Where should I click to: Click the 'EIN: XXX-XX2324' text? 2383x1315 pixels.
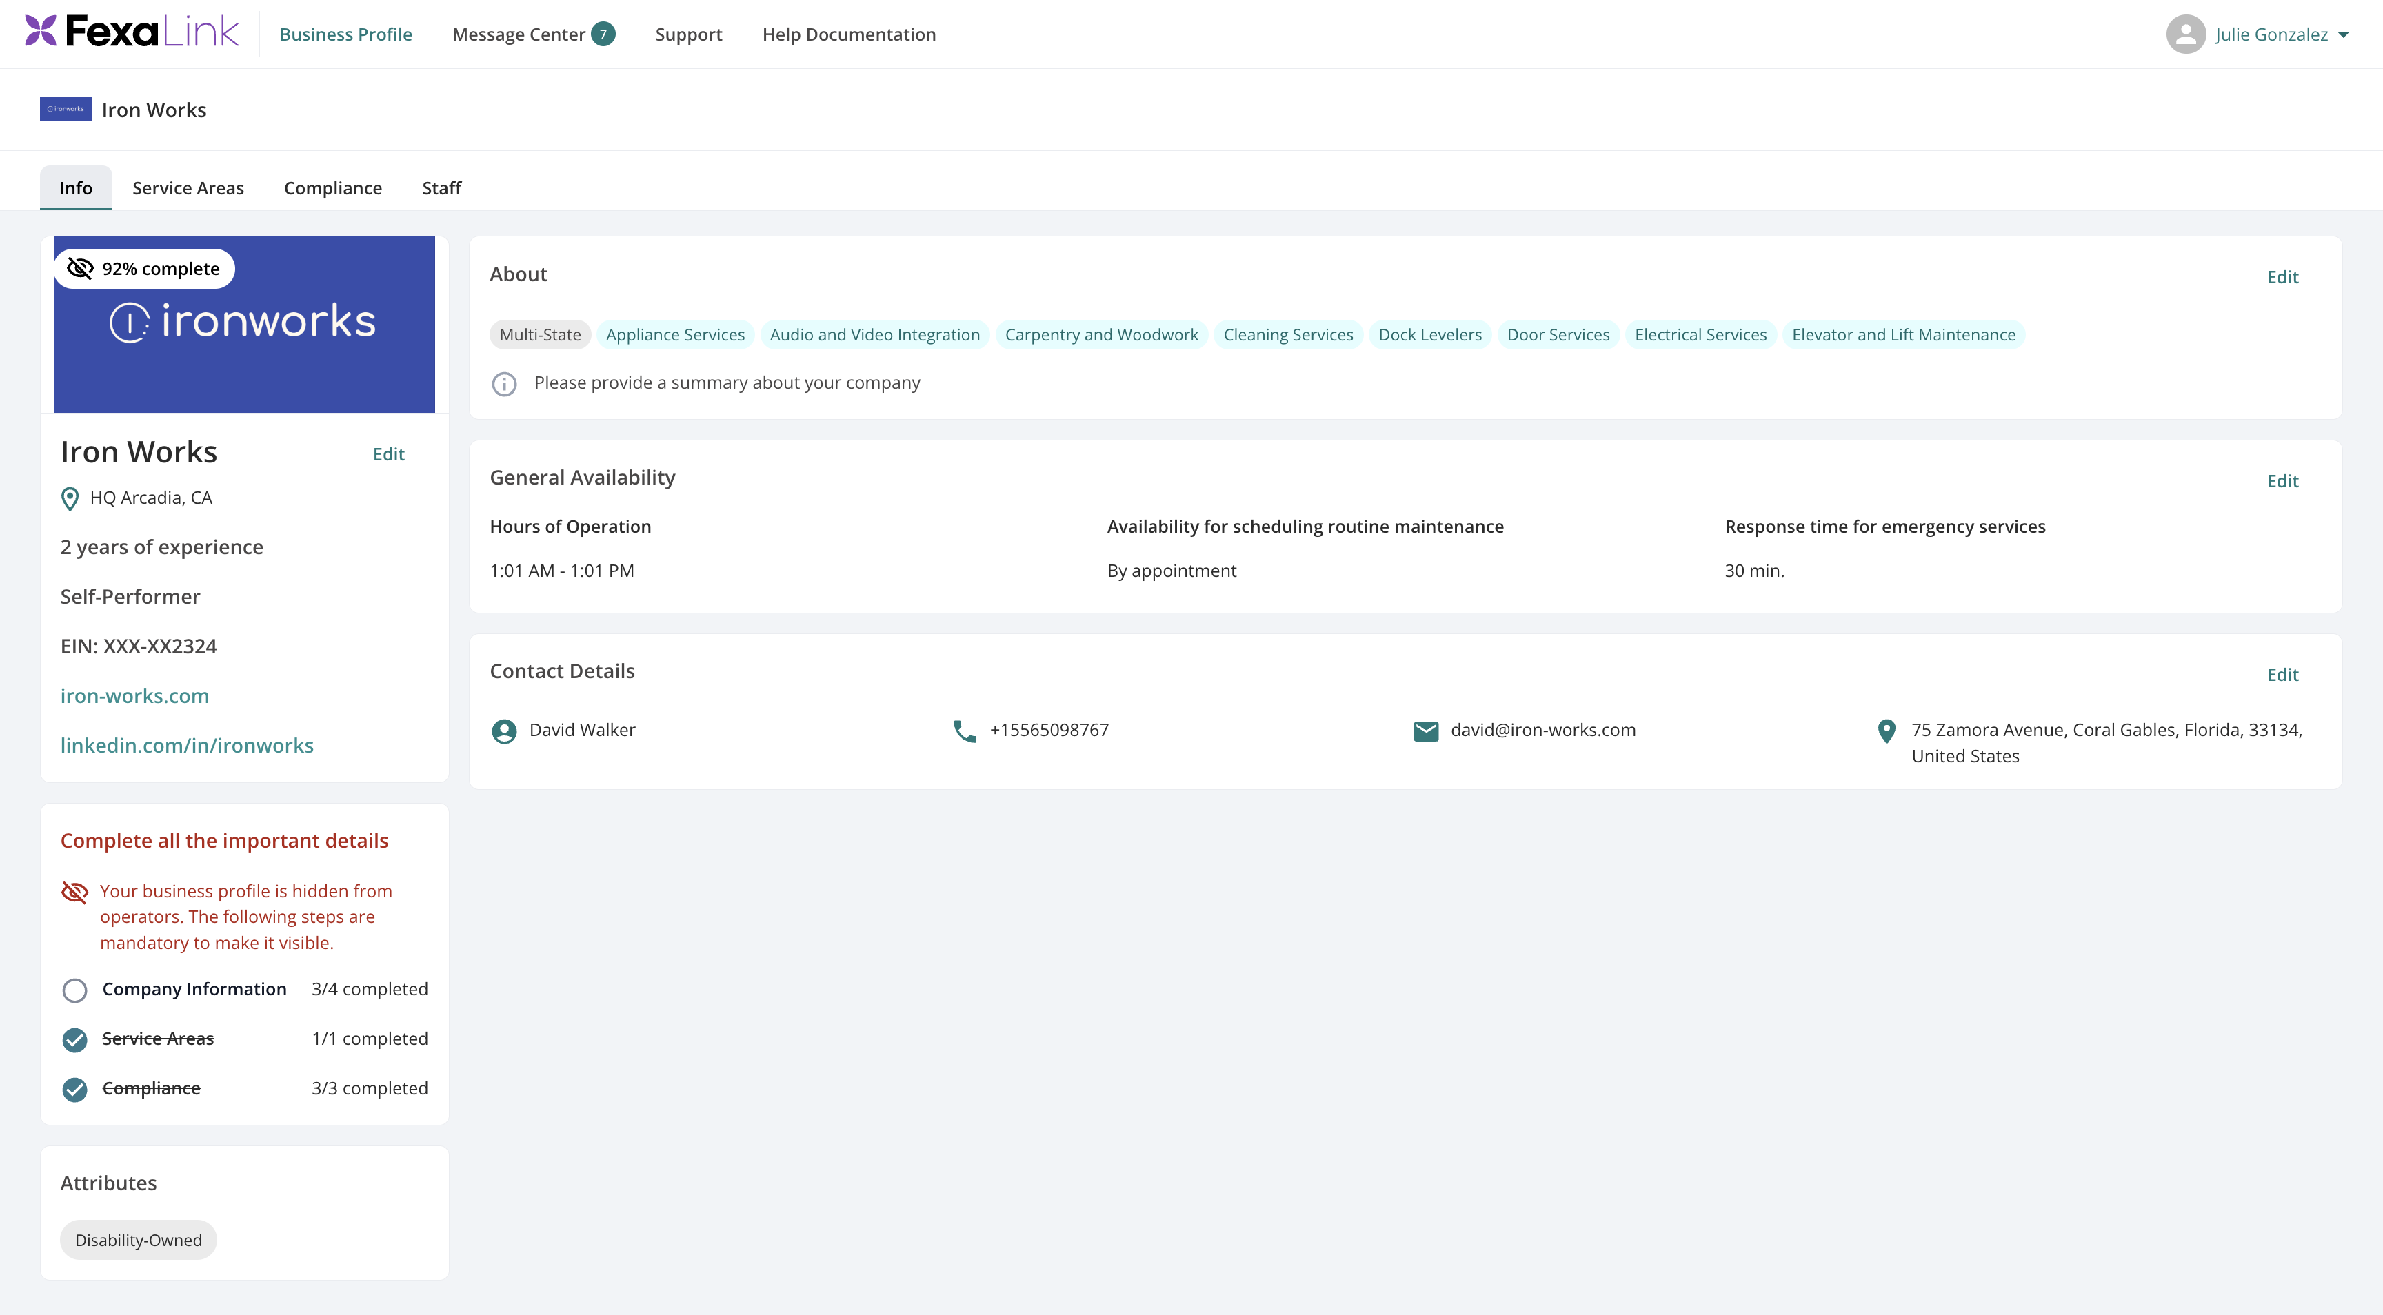point(139,646)
